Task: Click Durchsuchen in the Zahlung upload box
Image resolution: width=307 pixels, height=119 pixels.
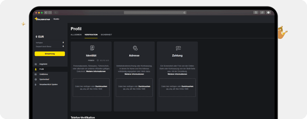Action: (187, 86)
